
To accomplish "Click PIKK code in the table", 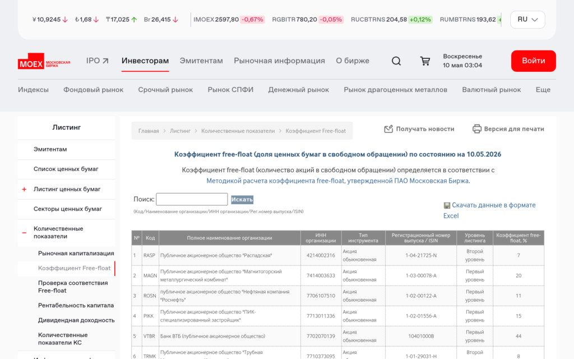I will coord(149,316).
